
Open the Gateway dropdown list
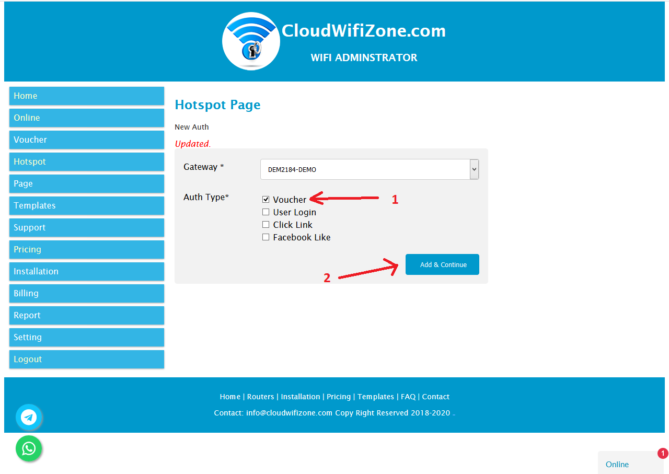click(x=369, y=169)
